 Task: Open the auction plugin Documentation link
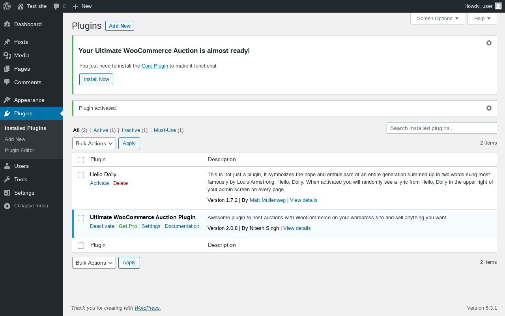point(182,226)
